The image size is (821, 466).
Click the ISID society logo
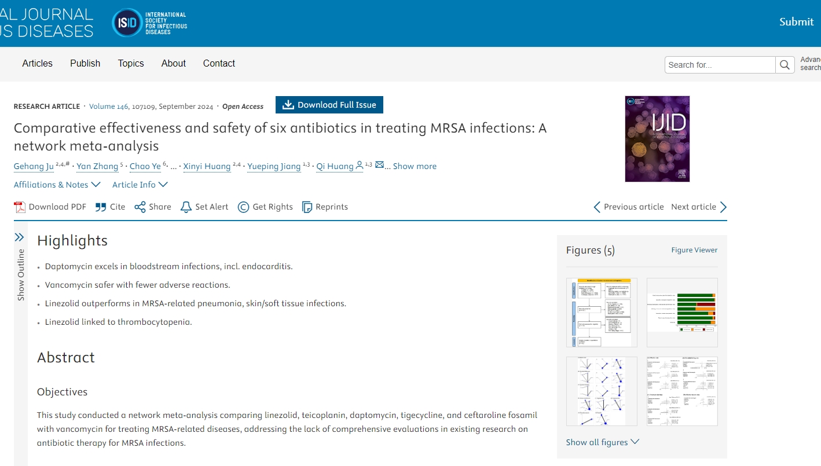(x=149, y=23)
